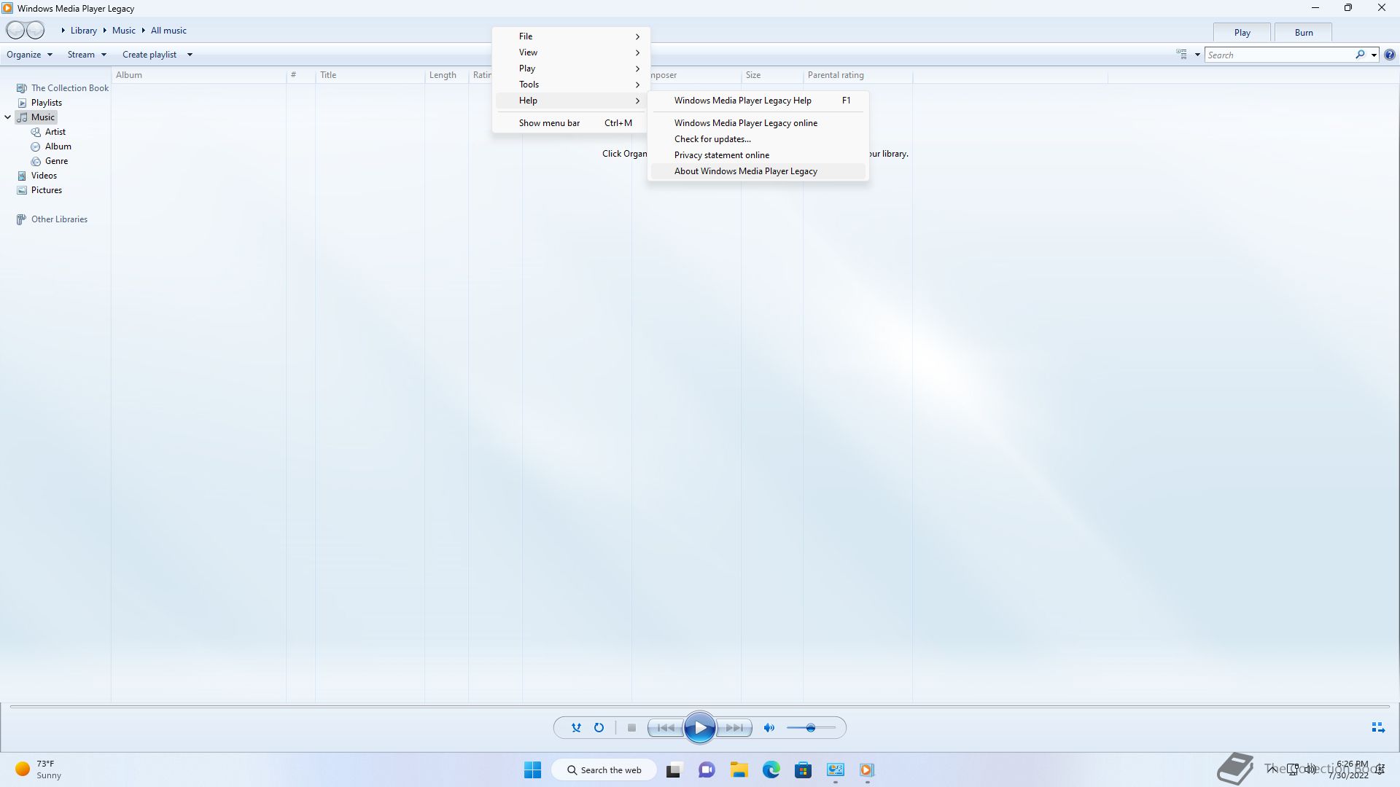Screen dimensions: 1400x787
Task: Open the Windows Start button
Action: click(533, 770)
